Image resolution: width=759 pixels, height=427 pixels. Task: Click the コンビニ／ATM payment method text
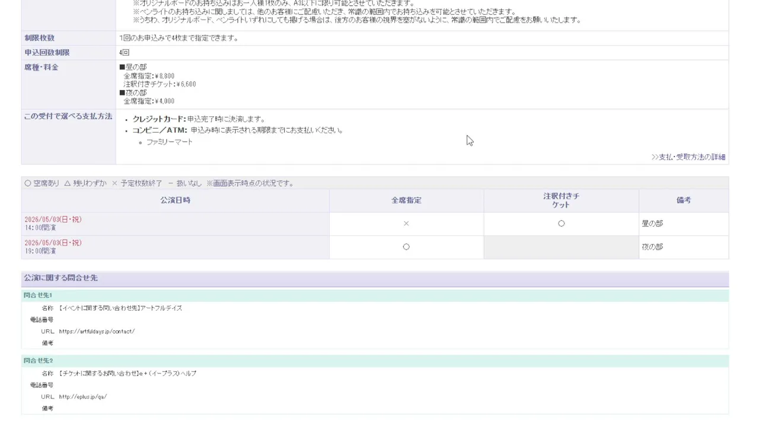160,130
